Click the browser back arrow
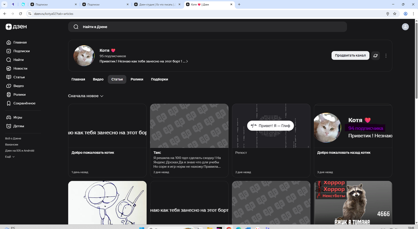This screenshot has width=418, height=229. pyautogui.click(x=5, y=14)
